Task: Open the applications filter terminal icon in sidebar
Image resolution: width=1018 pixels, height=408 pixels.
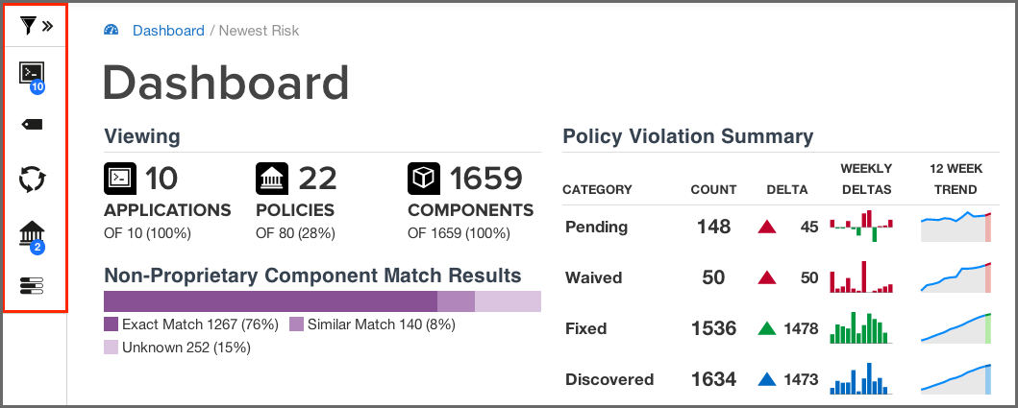Action: [x=32, y=74]
